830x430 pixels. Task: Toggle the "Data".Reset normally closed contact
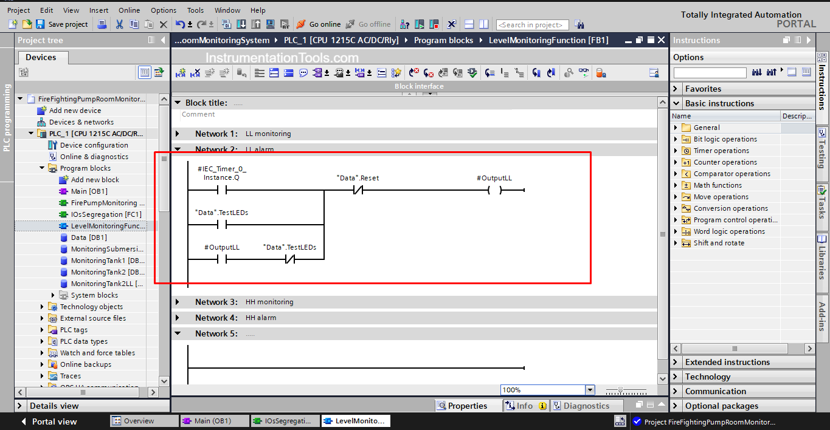coord(358,190)
